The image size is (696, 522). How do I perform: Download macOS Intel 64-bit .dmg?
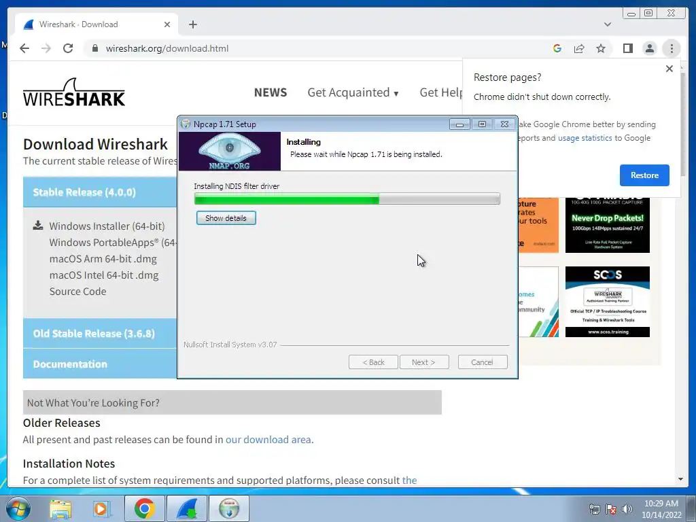(104, 275)
